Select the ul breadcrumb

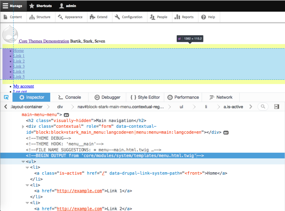click(x=181, y=107)
